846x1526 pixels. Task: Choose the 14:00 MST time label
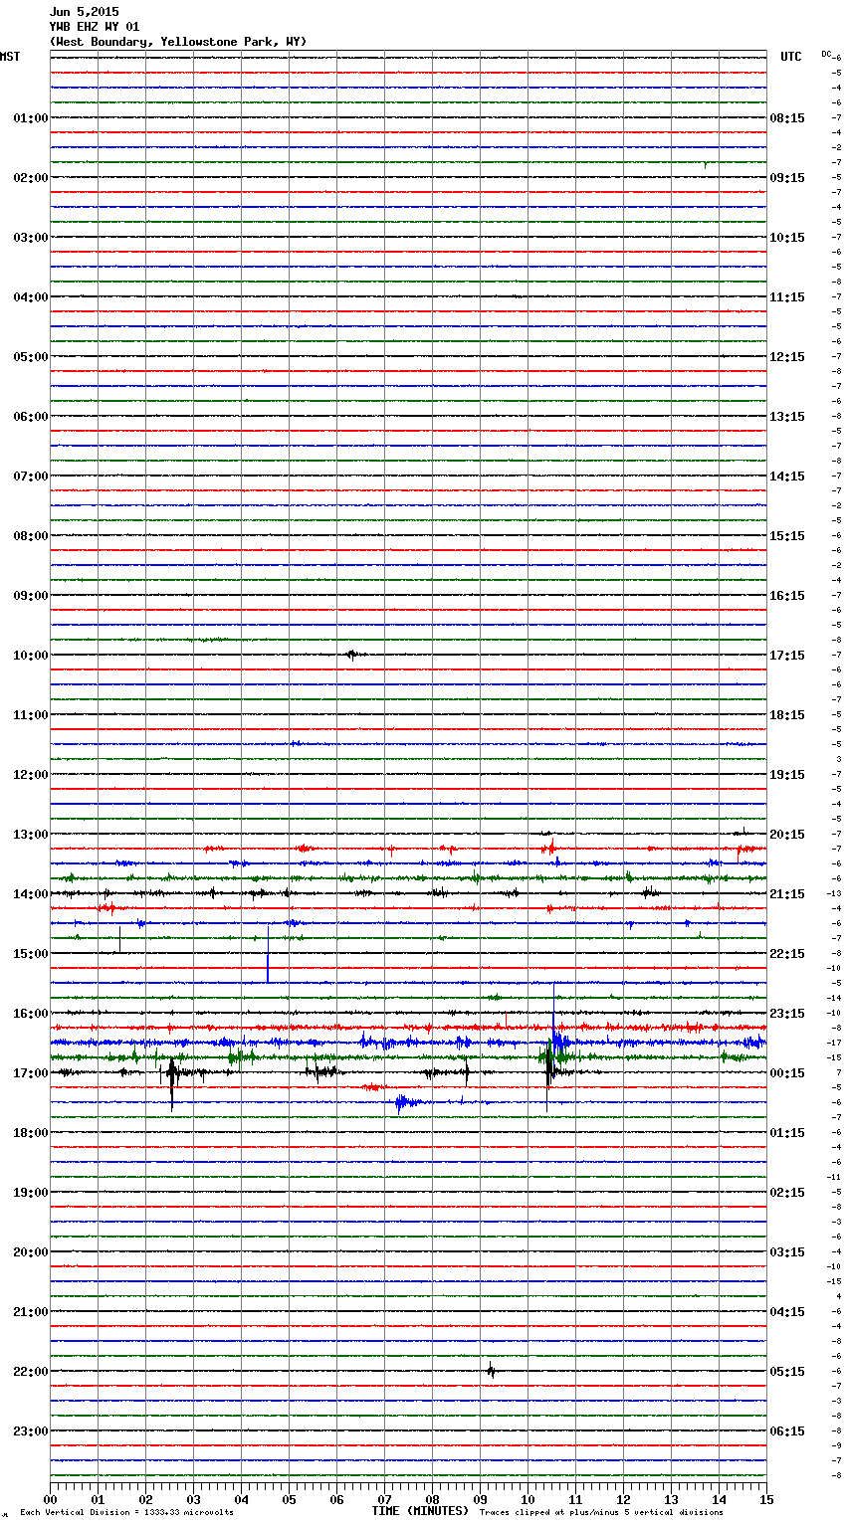tap(30, 894)
